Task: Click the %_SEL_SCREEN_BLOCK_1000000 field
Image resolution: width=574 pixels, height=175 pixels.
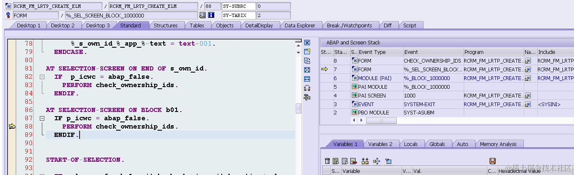Action: tap(131, 15)
